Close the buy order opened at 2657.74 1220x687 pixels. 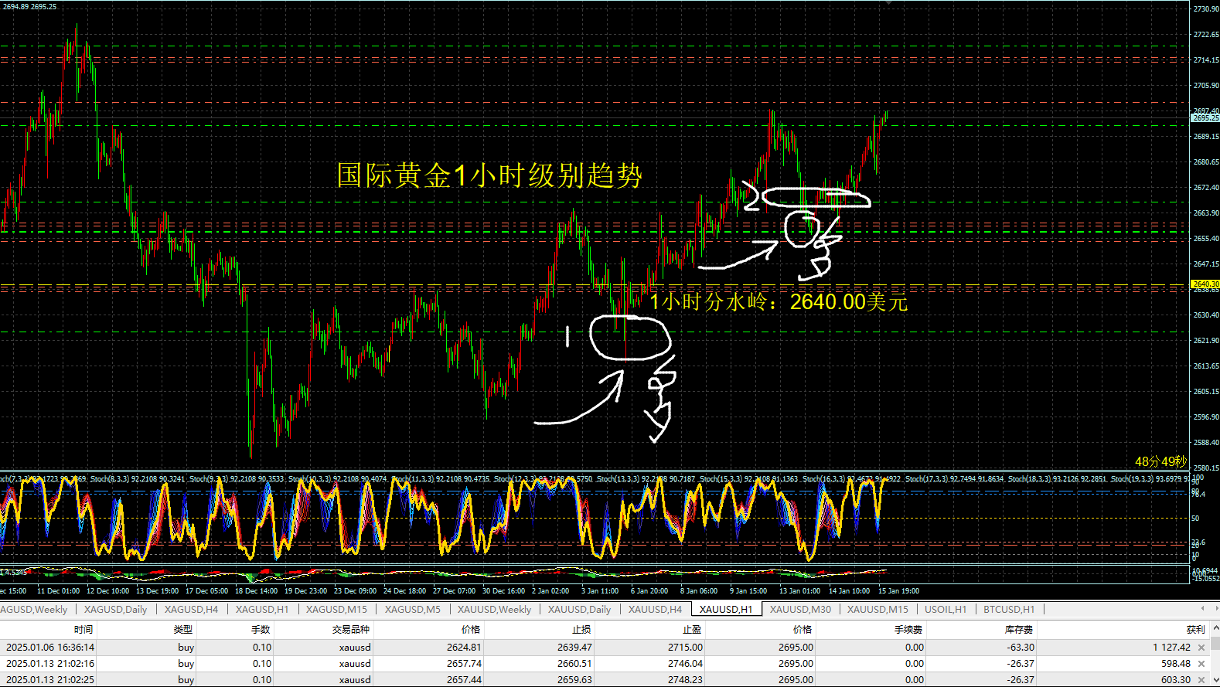(1201, 664)
